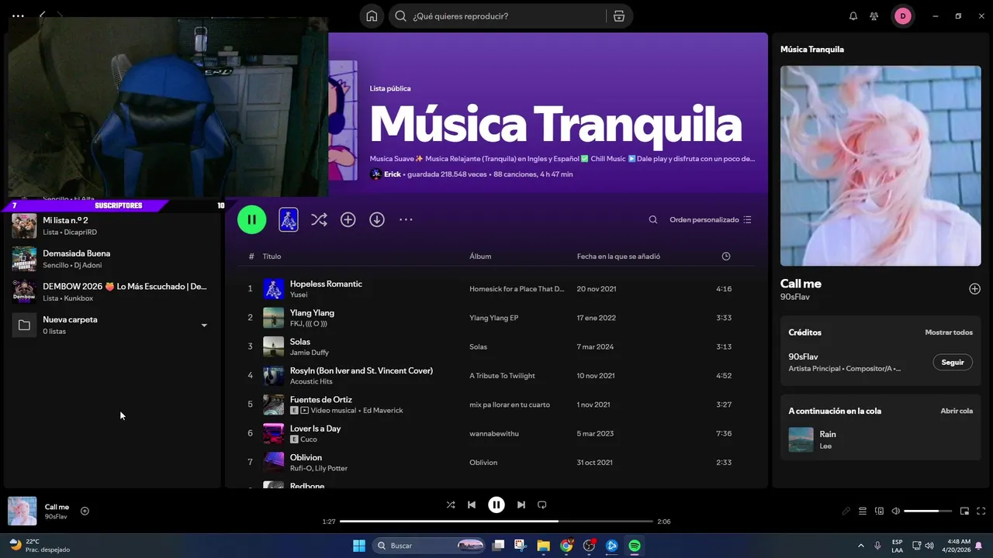Click now-playing thumbnail in bottom bar
Screen dimensions: 993x558
click(x=22, y=511)
